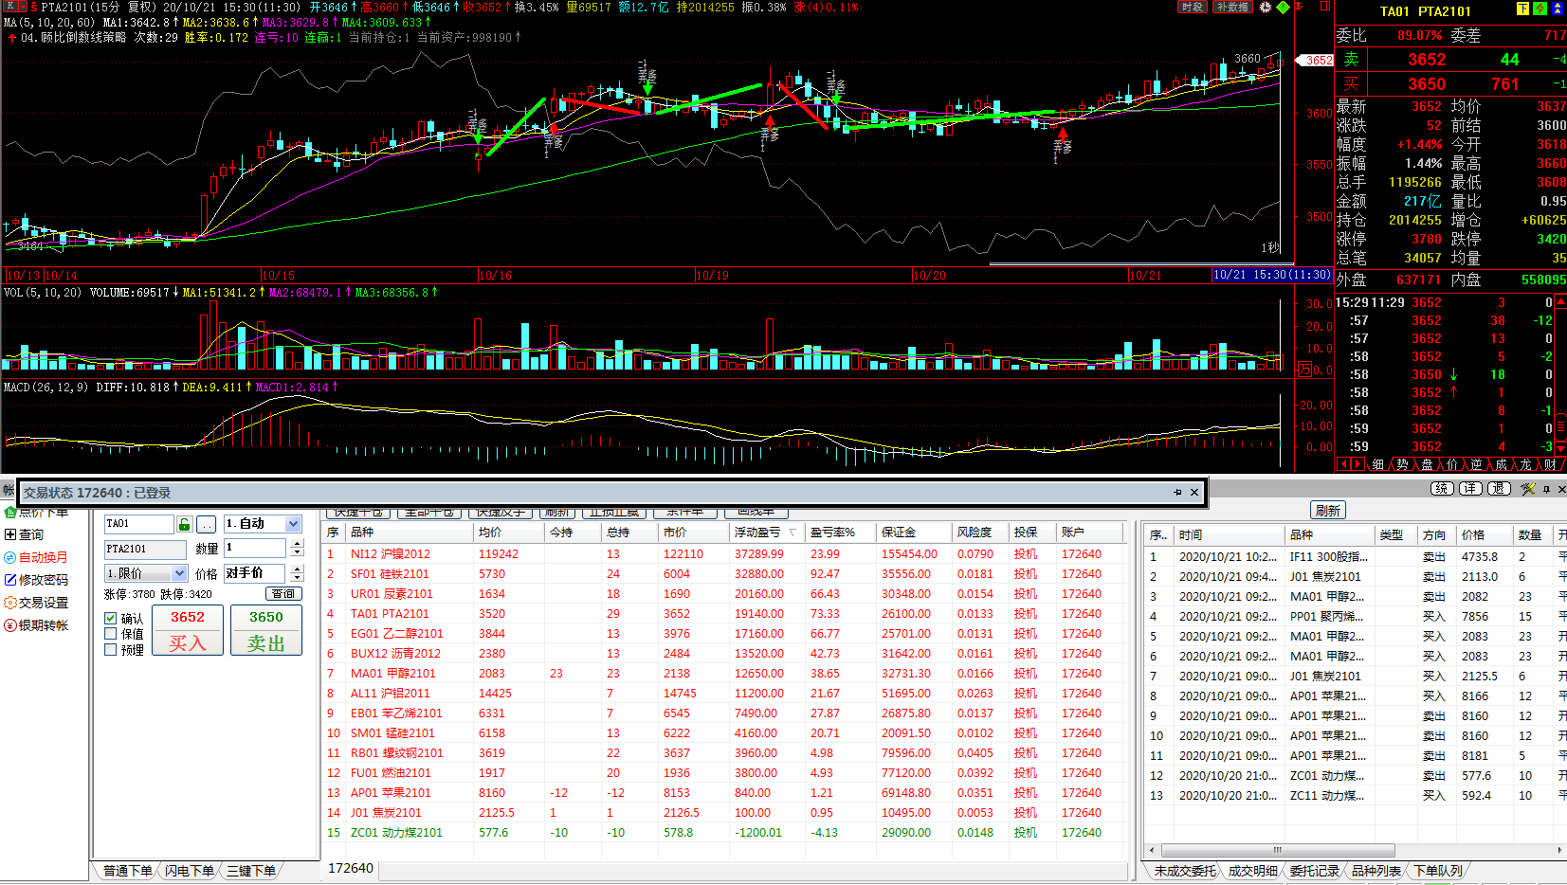This screenshot has width=1567, height=885.
Task: Click the green diamond icon atop chart
Action: (1284, 7)
